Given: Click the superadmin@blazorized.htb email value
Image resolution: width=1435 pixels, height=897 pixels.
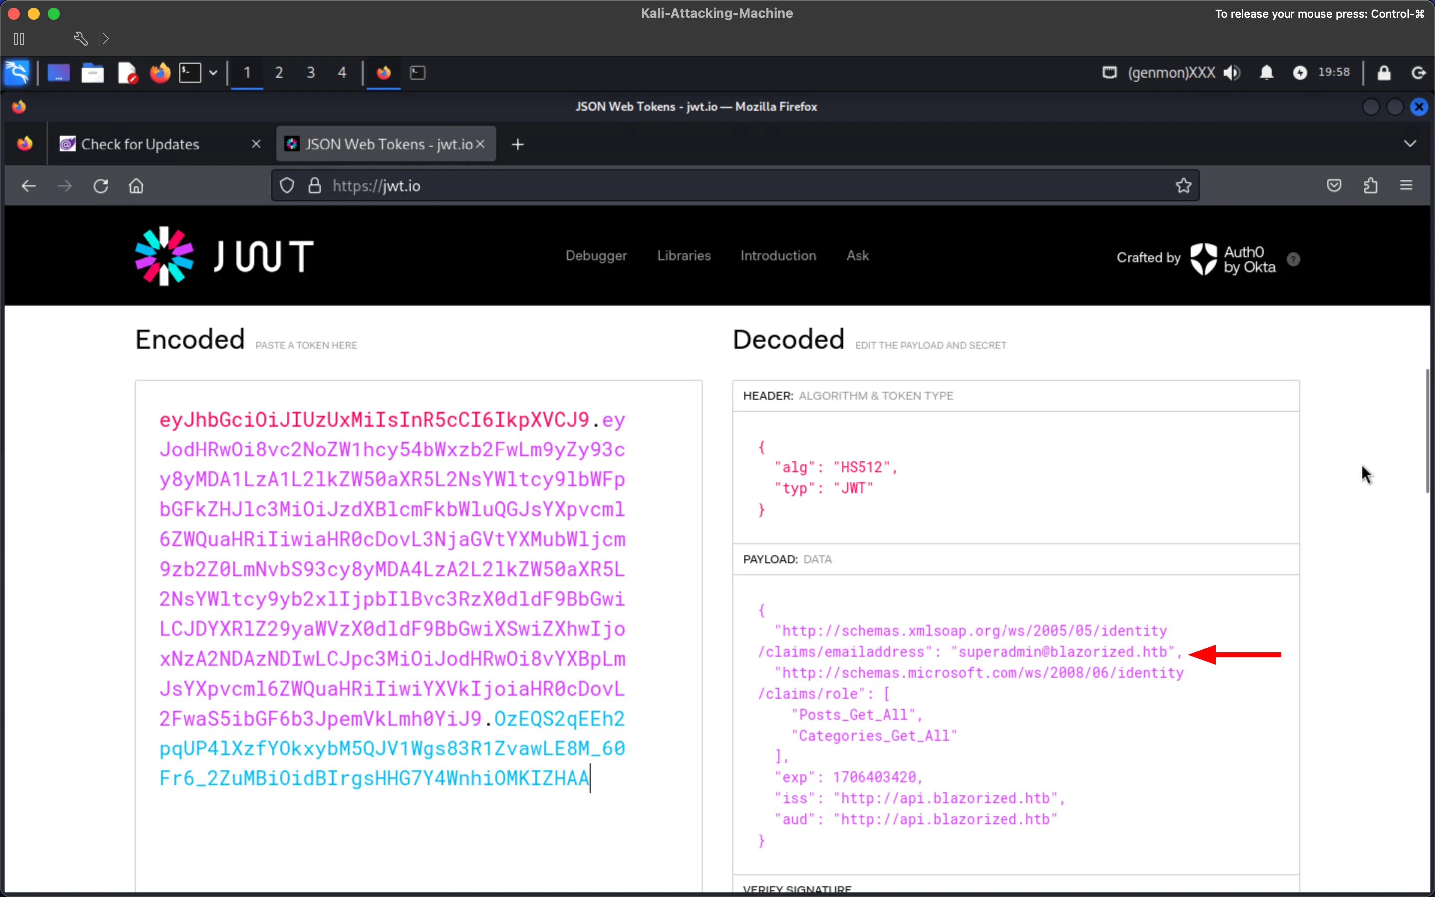Looking at the screenshot, I should click(x=1063, y=652).
